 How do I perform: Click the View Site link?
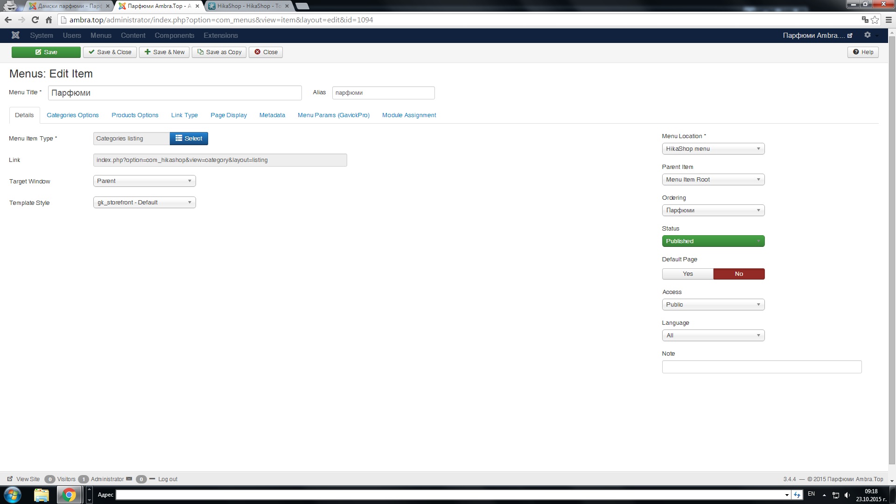pos(24,479)
